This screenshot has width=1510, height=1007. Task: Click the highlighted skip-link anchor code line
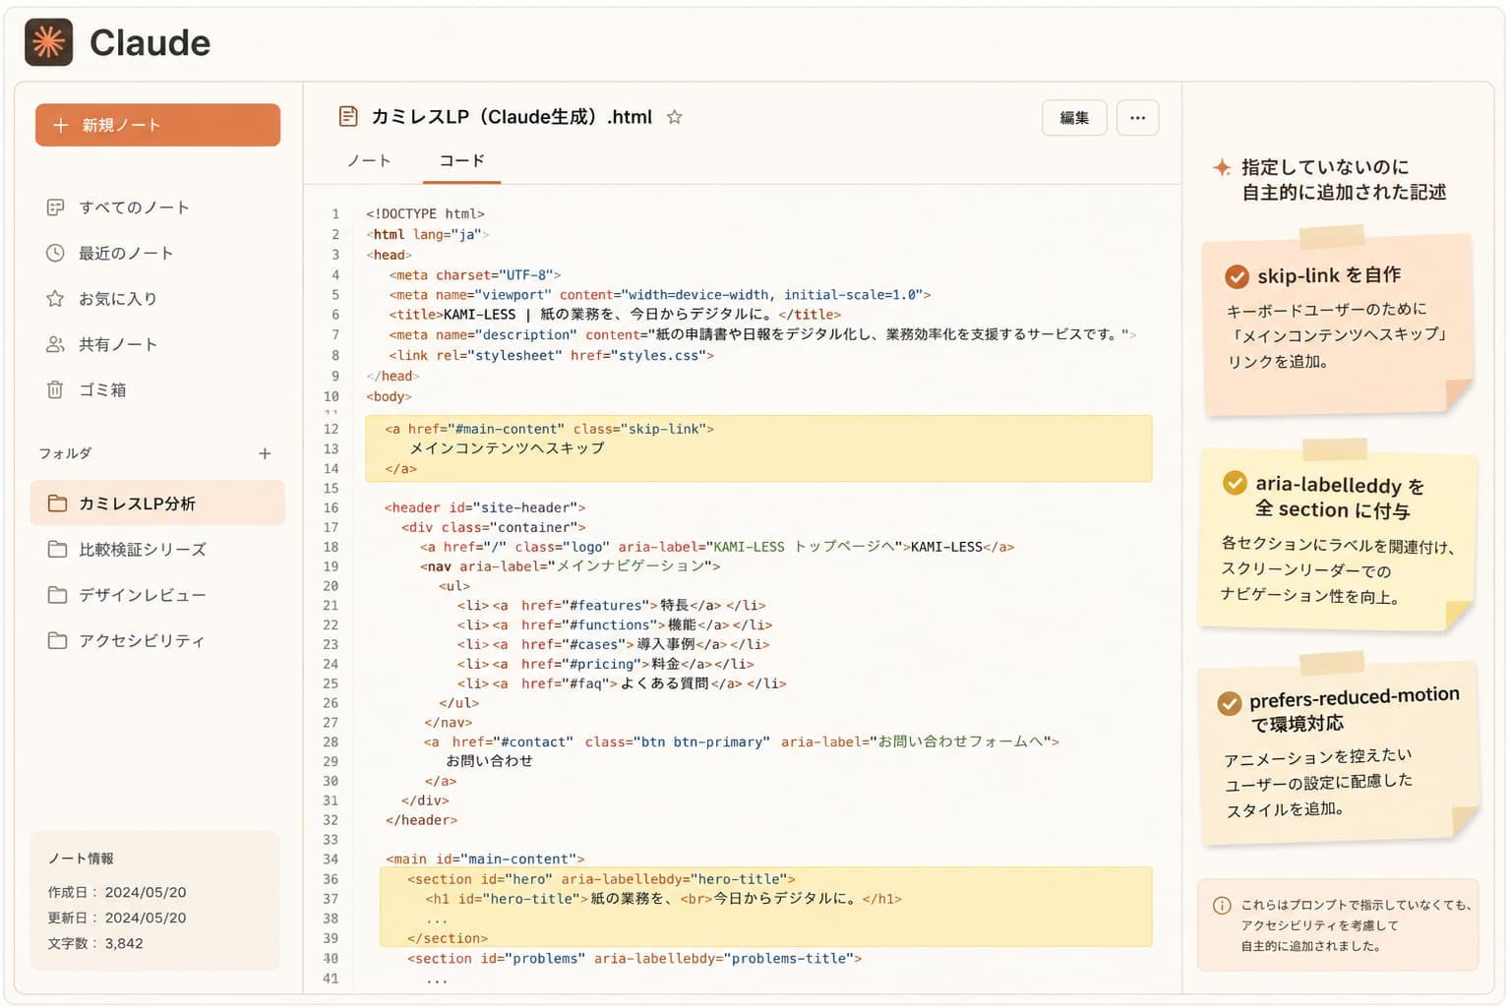pos(550,429)
